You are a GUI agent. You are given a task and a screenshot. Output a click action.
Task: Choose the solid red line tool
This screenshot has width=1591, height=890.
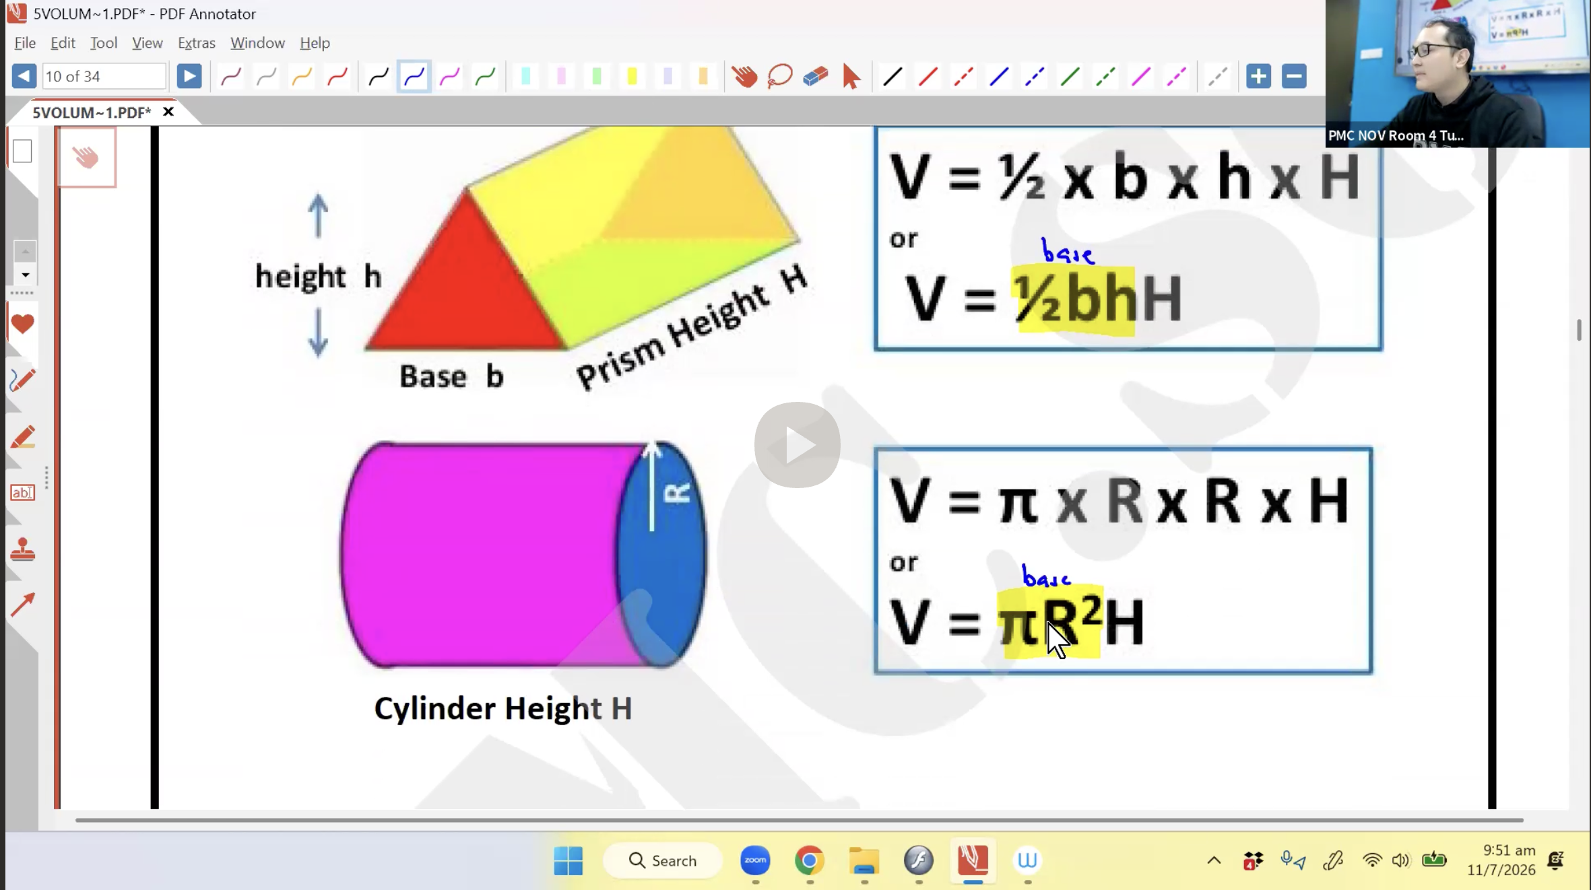tap(928, 76)
